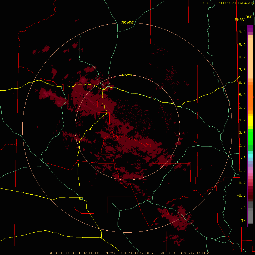Click the yellow color band in legend
The image size is (255, 255).
tap(250, 121)
